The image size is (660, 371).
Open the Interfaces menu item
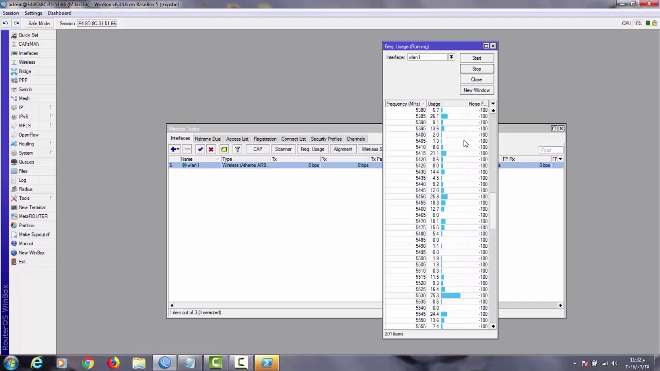pos(28,53)
